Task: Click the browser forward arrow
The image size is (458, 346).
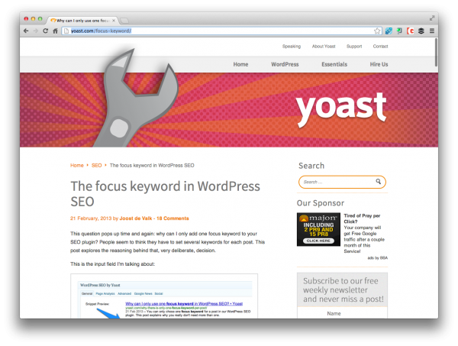Action: (36, 31)
